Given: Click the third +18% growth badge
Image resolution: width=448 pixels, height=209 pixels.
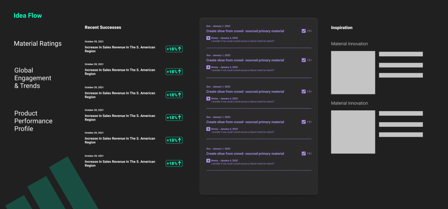Looking at the screenshot, I should (x=174, y=95).
